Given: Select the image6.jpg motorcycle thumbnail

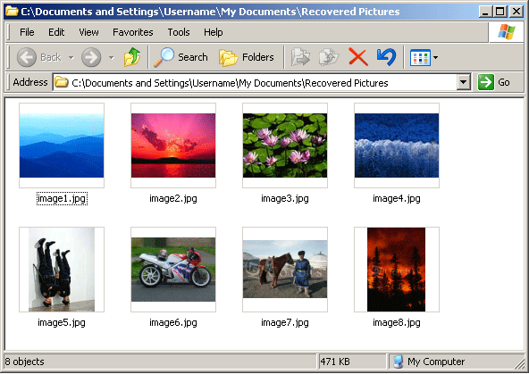Looking at the screenshot, I should (173, 270).
